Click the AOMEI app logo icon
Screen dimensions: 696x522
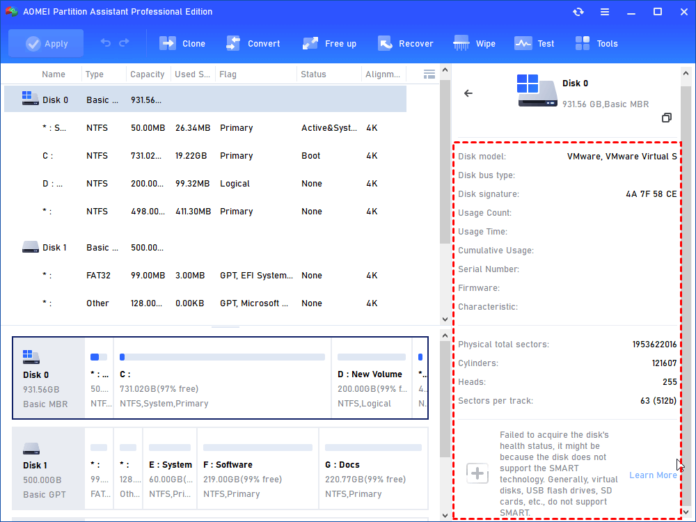[11, 12]
